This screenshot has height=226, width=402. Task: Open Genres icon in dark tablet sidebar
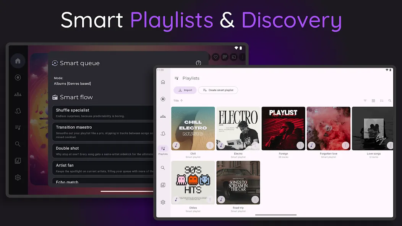point(18,111)
